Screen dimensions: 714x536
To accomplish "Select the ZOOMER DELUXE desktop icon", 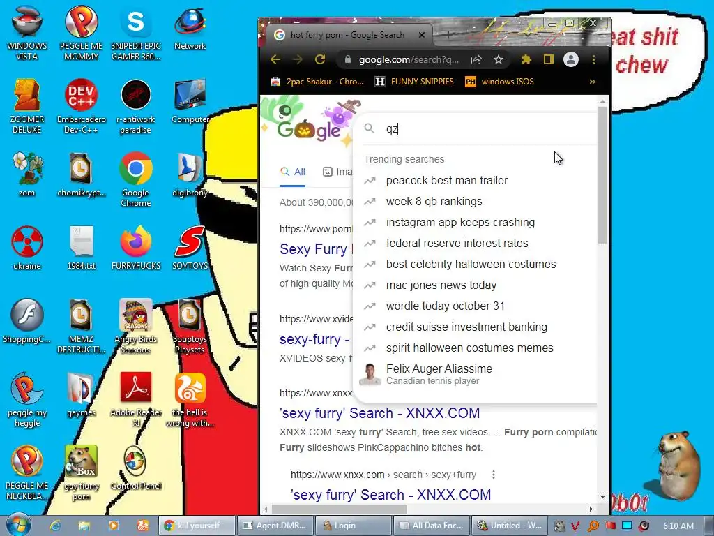I will [x=27, y=106].
